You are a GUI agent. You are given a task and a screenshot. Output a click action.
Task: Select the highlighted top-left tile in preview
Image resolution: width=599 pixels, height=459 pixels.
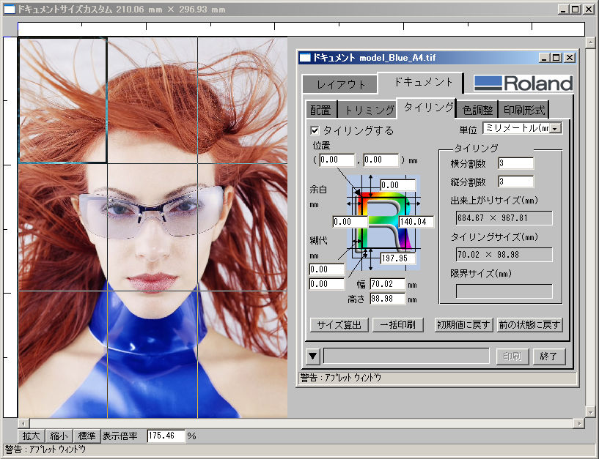coord(62,100)
